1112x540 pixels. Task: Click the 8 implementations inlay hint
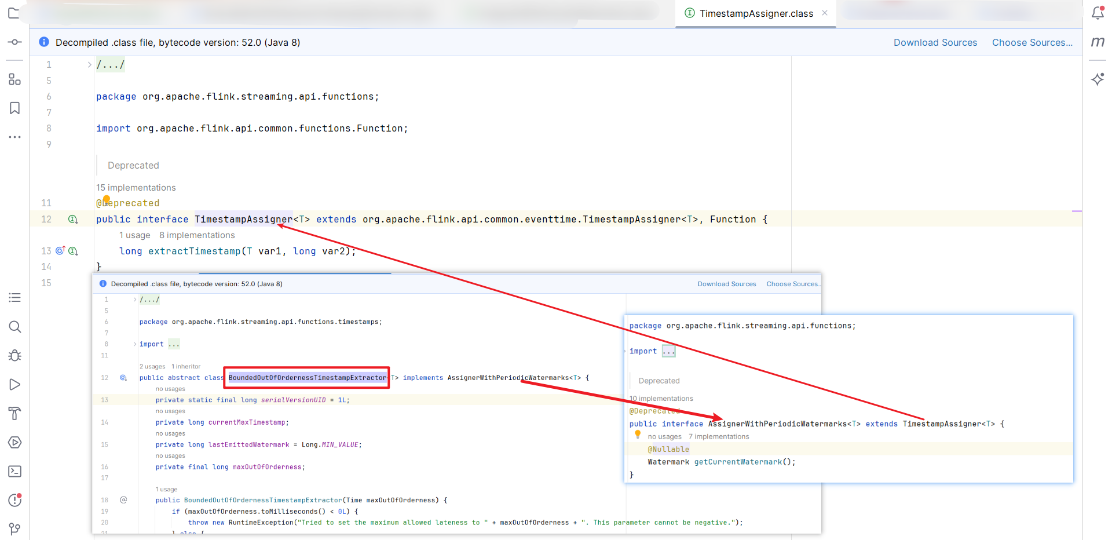coord(197,235)
